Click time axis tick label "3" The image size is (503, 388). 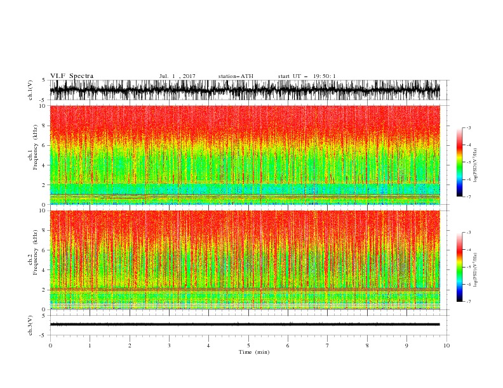tap(169, 346)
